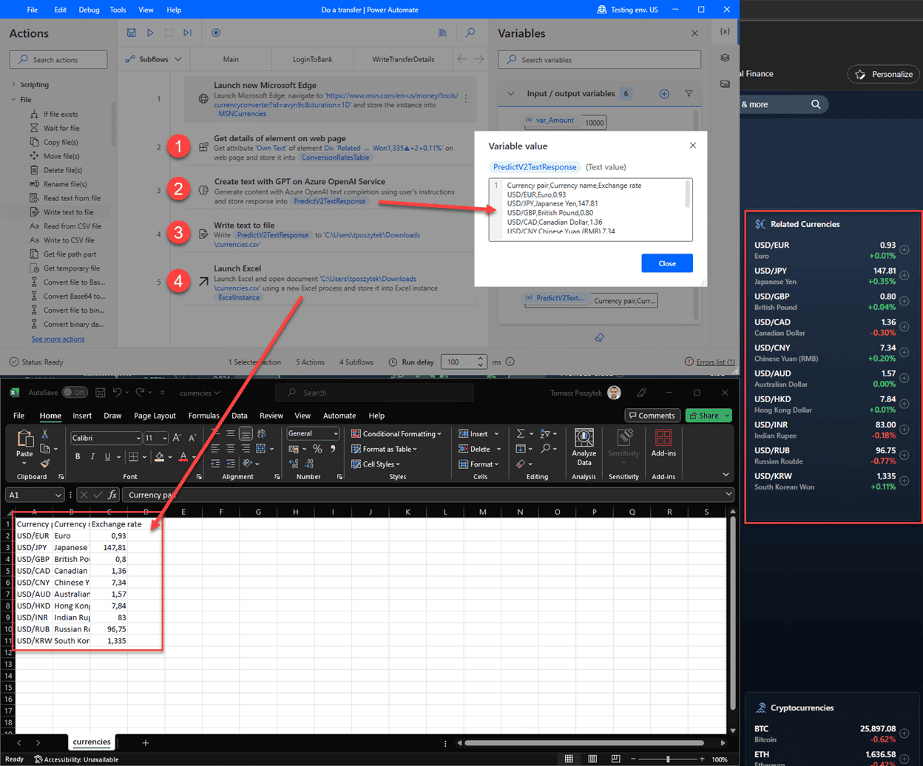Switch to the Formulas ribbon tab
Image resolution: width=923 pixels, height=766 pixels.
pyautogui.click(x=203, y=416)
